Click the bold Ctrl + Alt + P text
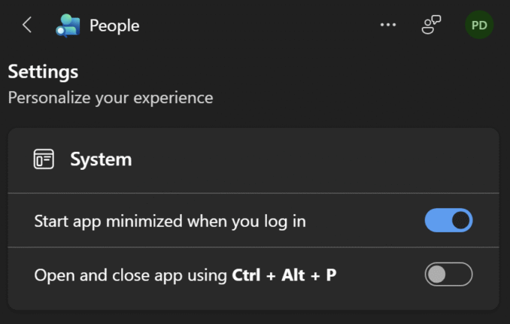Screen dimensions: 510x324 (283, 275)
